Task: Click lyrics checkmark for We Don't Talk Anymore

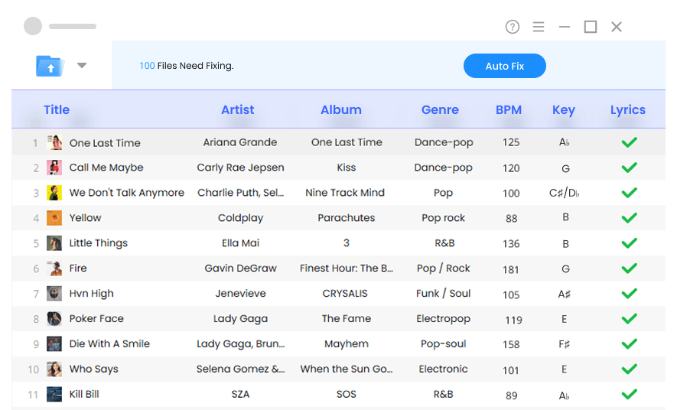Action: (629, 193)
